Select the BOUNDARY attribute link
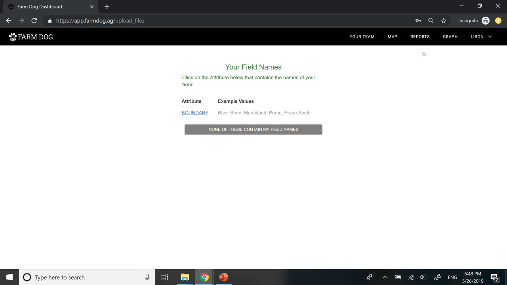 (x=195, y=113)
